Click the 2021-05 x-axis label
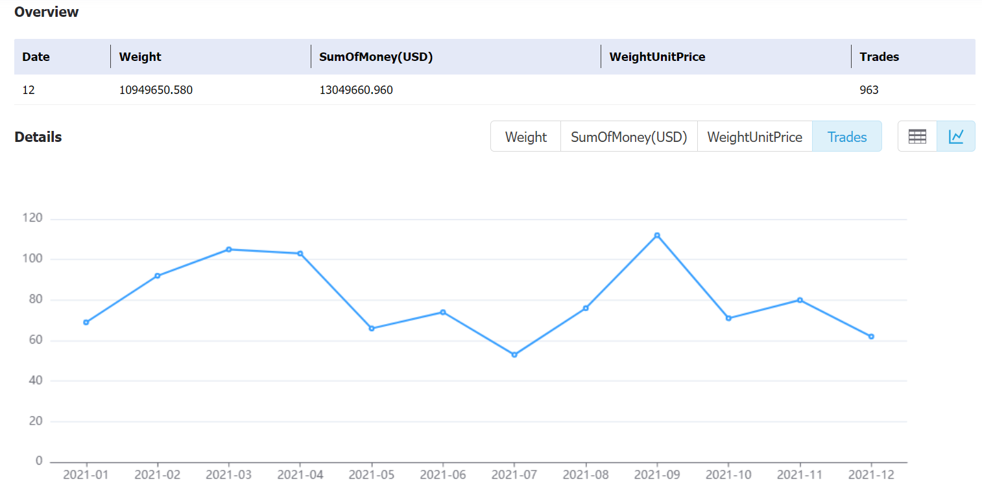The width and height of the screenshot is (982, 501). [372, 474]
